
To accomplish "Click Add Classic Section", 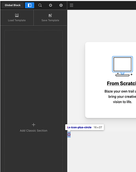I will [34, 131].
